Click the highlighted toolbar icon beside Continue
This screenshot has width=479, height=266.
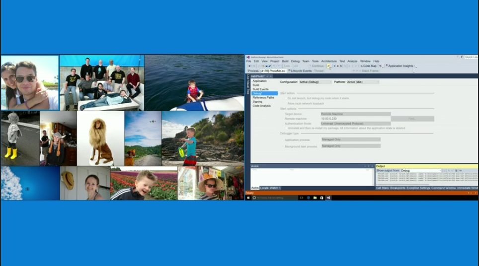click(329, 66)
